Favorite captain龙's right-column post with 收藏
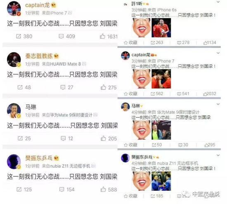 (x=130, y=94)
